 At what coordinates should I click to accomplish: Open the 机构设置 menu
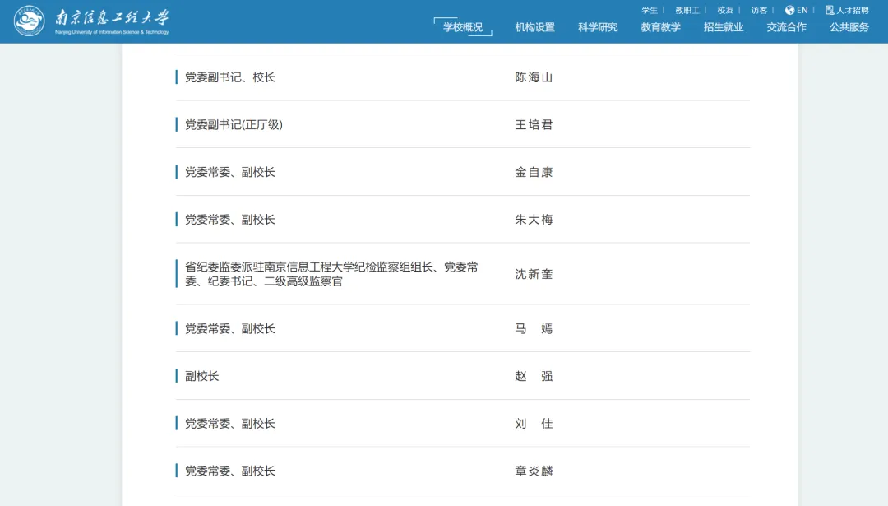534,27
